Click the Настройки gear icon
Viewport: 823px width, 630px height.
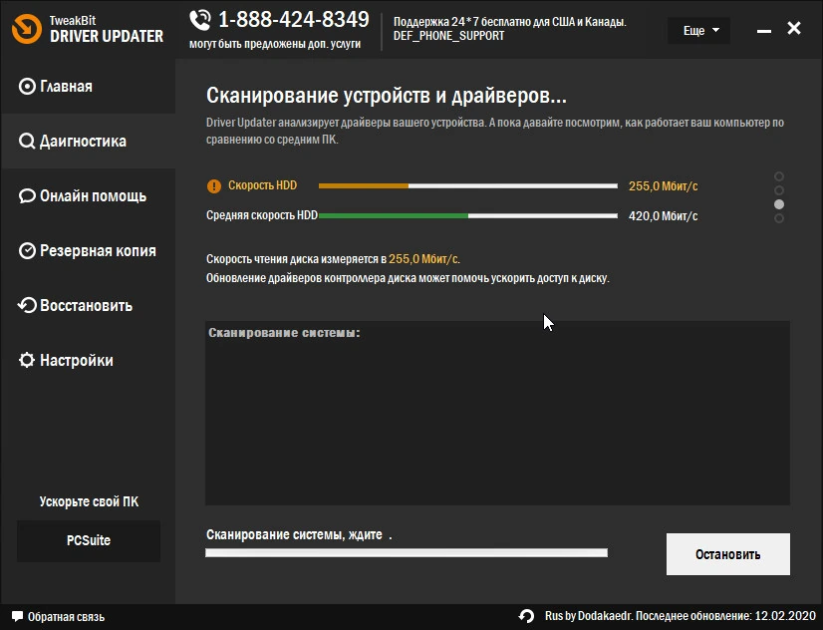pyautogui.click(x=27, y=360)
